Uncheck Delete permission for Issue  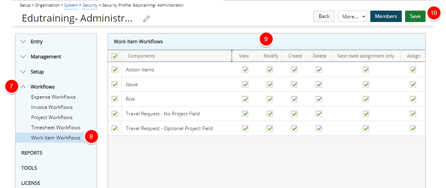click(319, 84)
